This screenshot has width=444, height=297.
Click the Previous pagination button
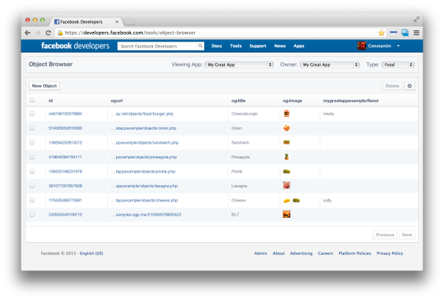(385, 235)
